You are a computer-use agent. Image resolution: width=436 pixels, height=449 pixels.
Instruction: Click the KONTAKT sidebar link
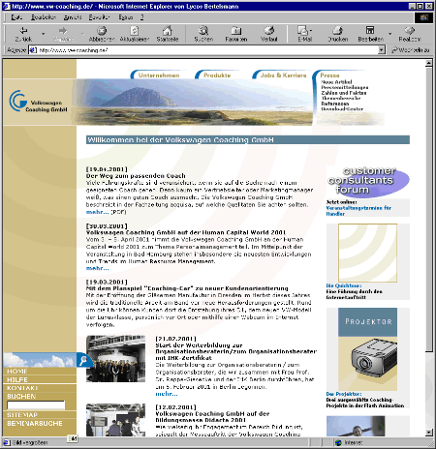coord(22,388)
